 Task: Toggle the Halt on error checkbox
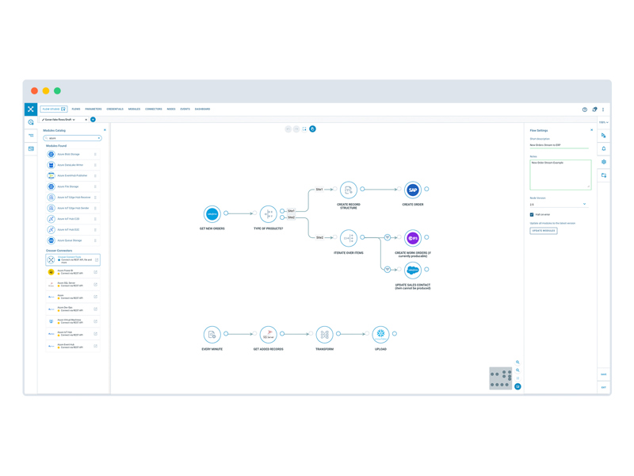click(x=532, y=214)
